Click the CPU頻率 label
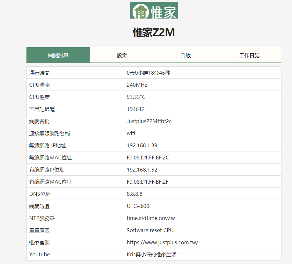Screen dimensions: 292x264 tap(39, 85)
